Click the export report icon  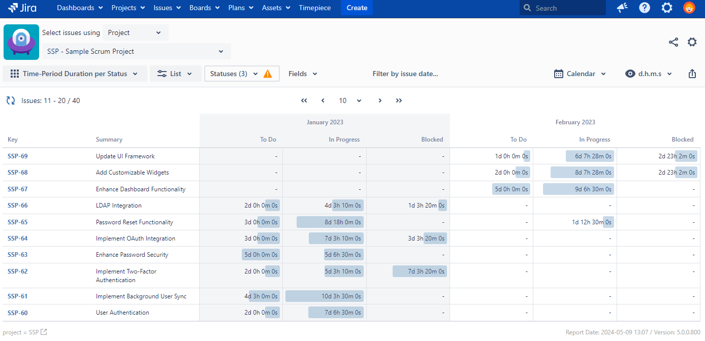click(692, 74)
